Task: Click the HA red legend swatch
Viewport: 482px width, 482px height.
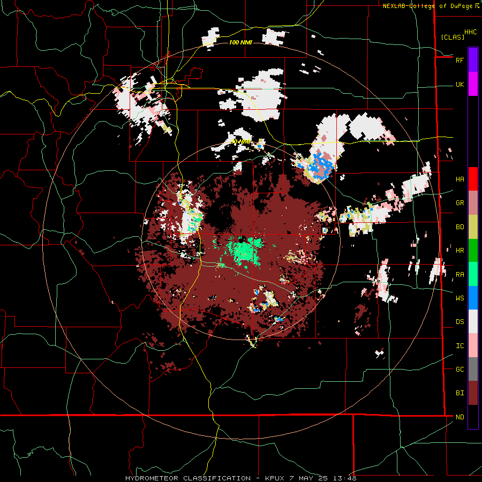Action: pyautogui.click(x=473, y=179)
